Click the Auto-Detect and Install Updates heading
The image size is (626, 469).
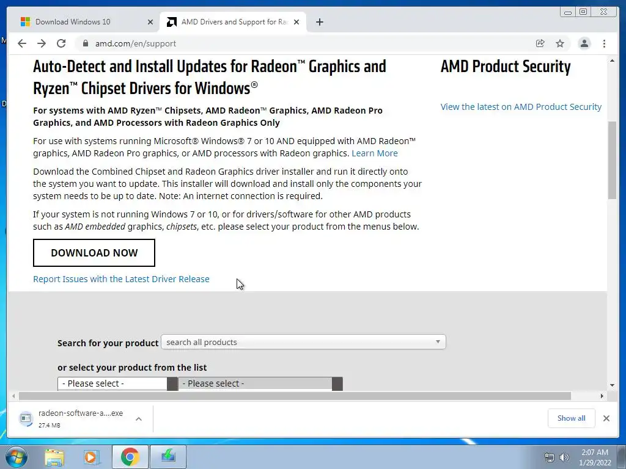210,77
